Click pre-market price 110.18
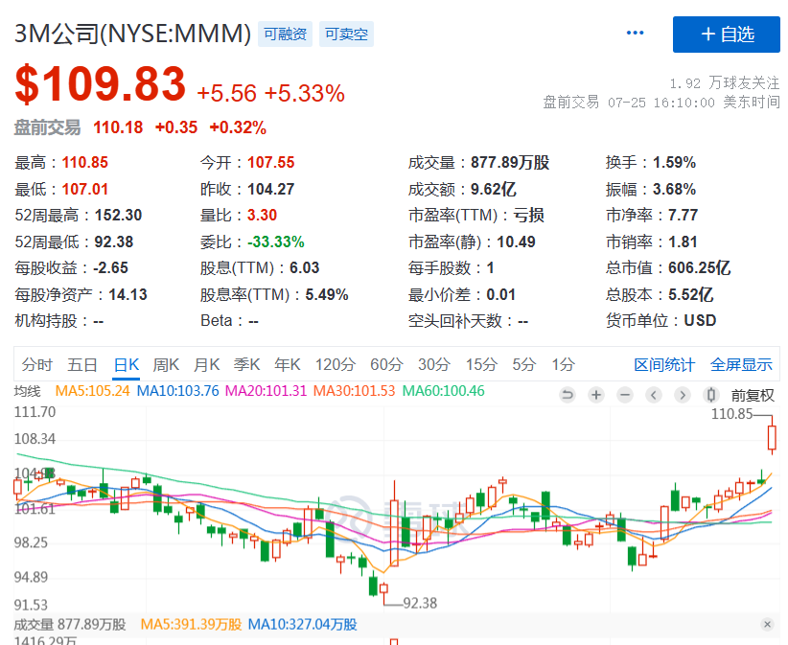788x645 pixels. pyautogui.click(x=118, y=127)
